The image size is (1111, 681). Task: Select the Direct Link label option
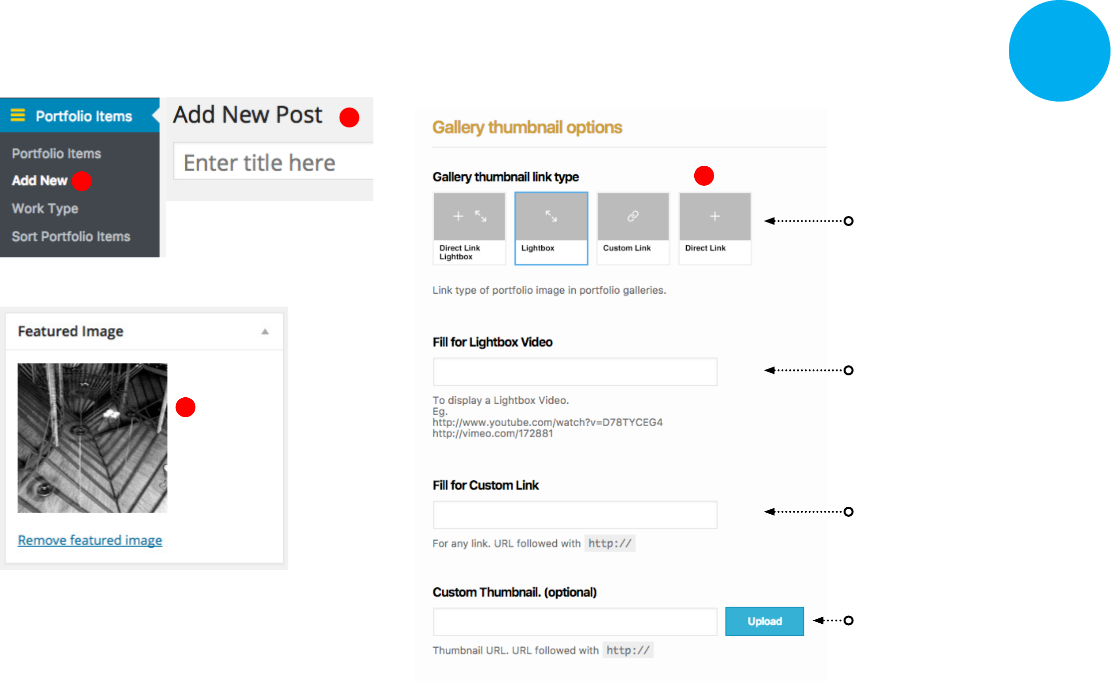point(705,248)
